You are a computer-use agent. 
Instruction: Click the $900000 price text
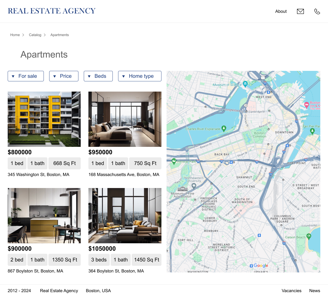[20, 249]
